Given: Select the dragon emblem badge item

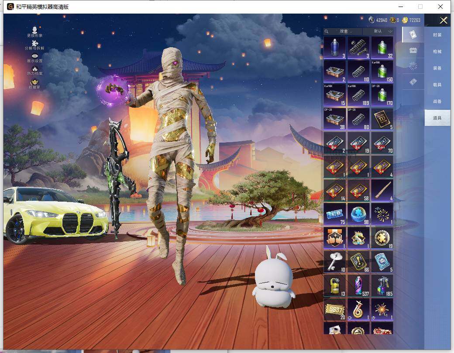Looking at the screenshot, I should (x=358, y=238).
